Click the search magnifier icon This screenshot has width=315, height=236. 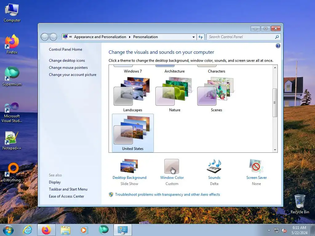click(x=277, y=37)
